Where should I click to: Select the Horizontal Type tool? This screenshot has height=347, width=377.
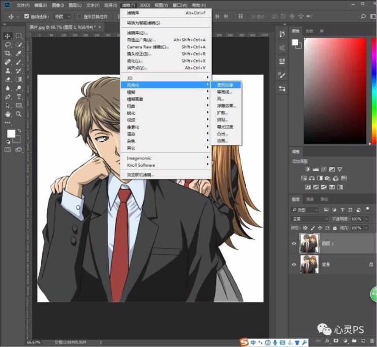click(19, 97)
